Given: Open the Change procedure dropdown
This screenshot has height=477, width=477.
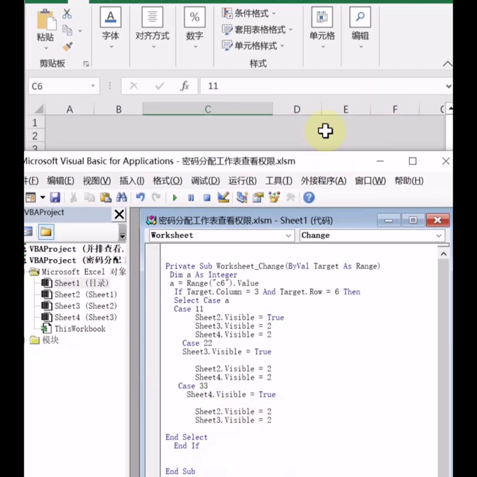Looking at the screenshot, I should point(439,236).
